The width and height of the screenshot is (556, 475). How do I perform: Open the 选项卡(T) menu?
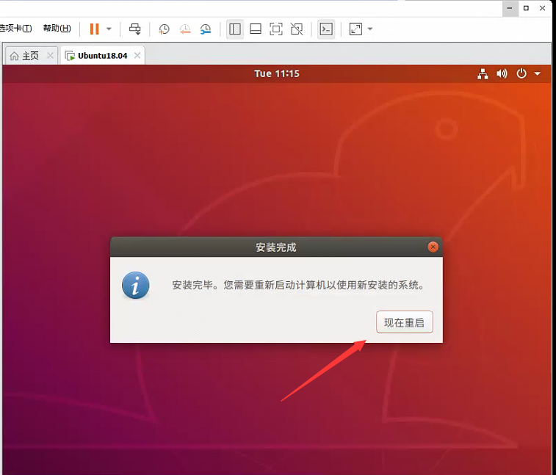15,28
